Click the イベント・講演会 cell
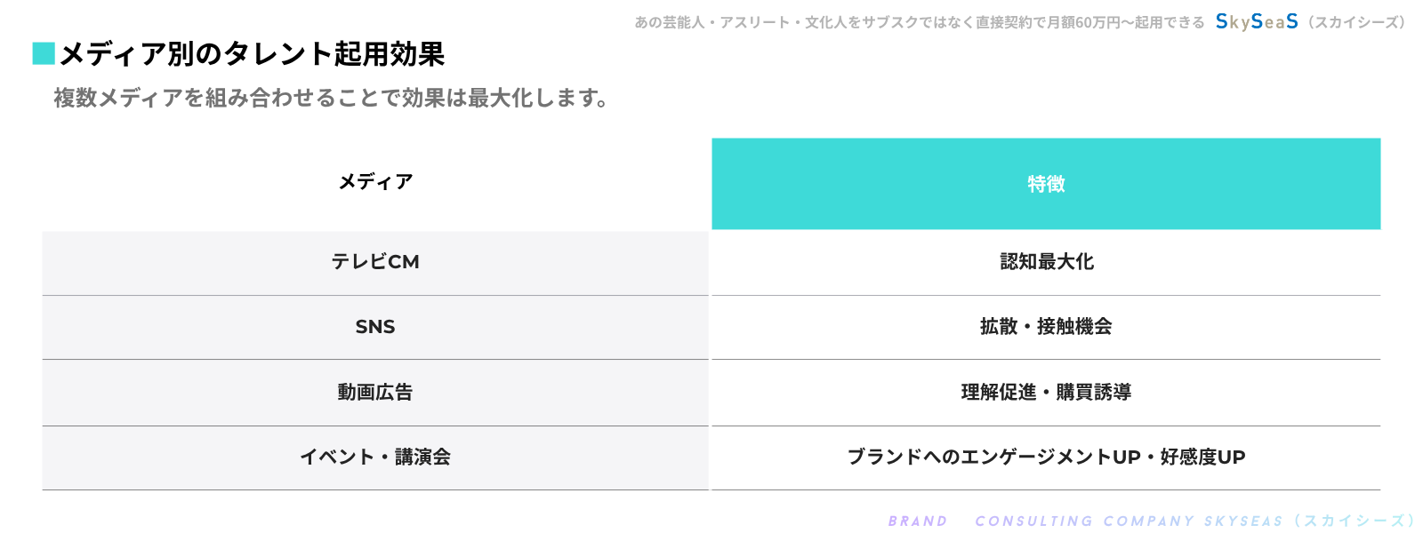Image resolution: width=1423 pixels, height=533 pixels. (375, 457)
